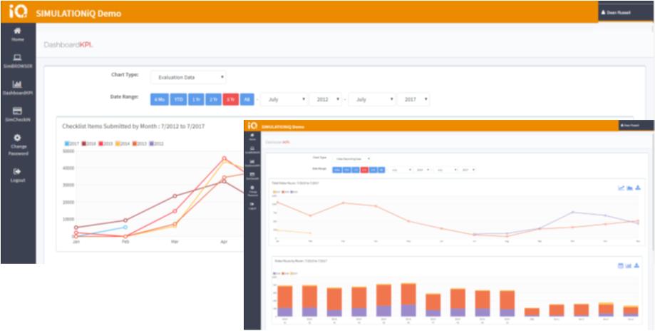Open the front window end year dropdown
Image resolution: width=655 pixels, height=331 pixels.
tap(468, 170)
